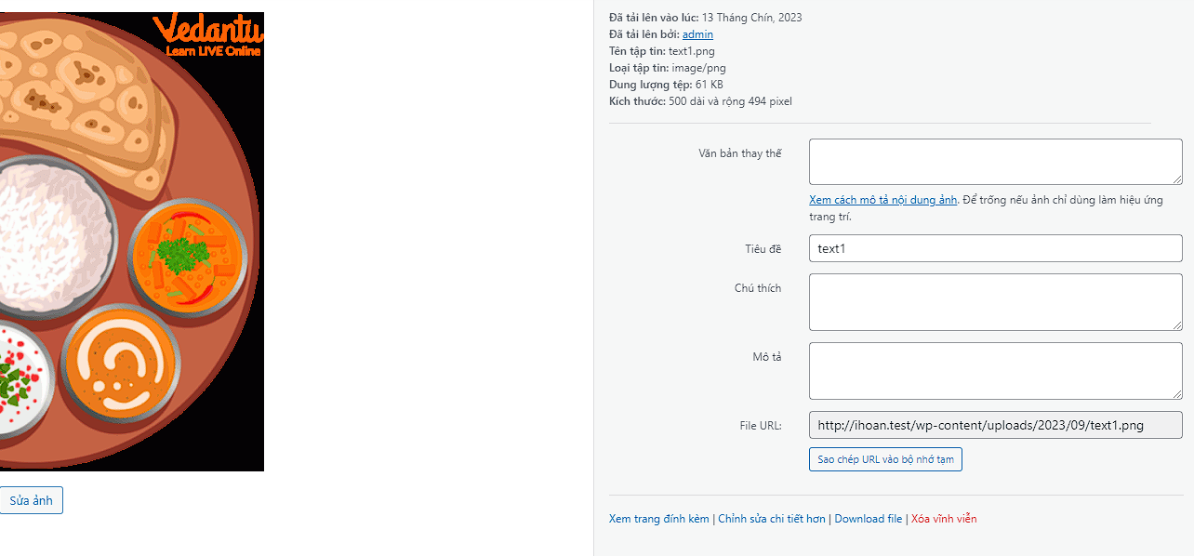
Task: Open the Xem cách mô tả nội dung ảnh link
Action: click(882, 200)
